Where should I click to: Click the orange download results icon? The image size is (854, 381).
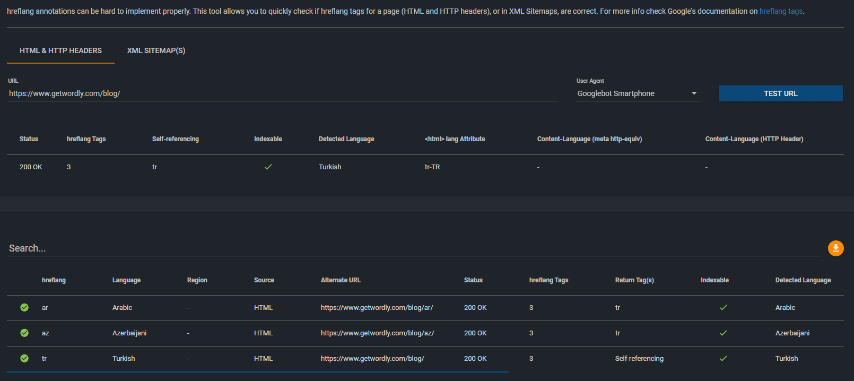(835, 248)
